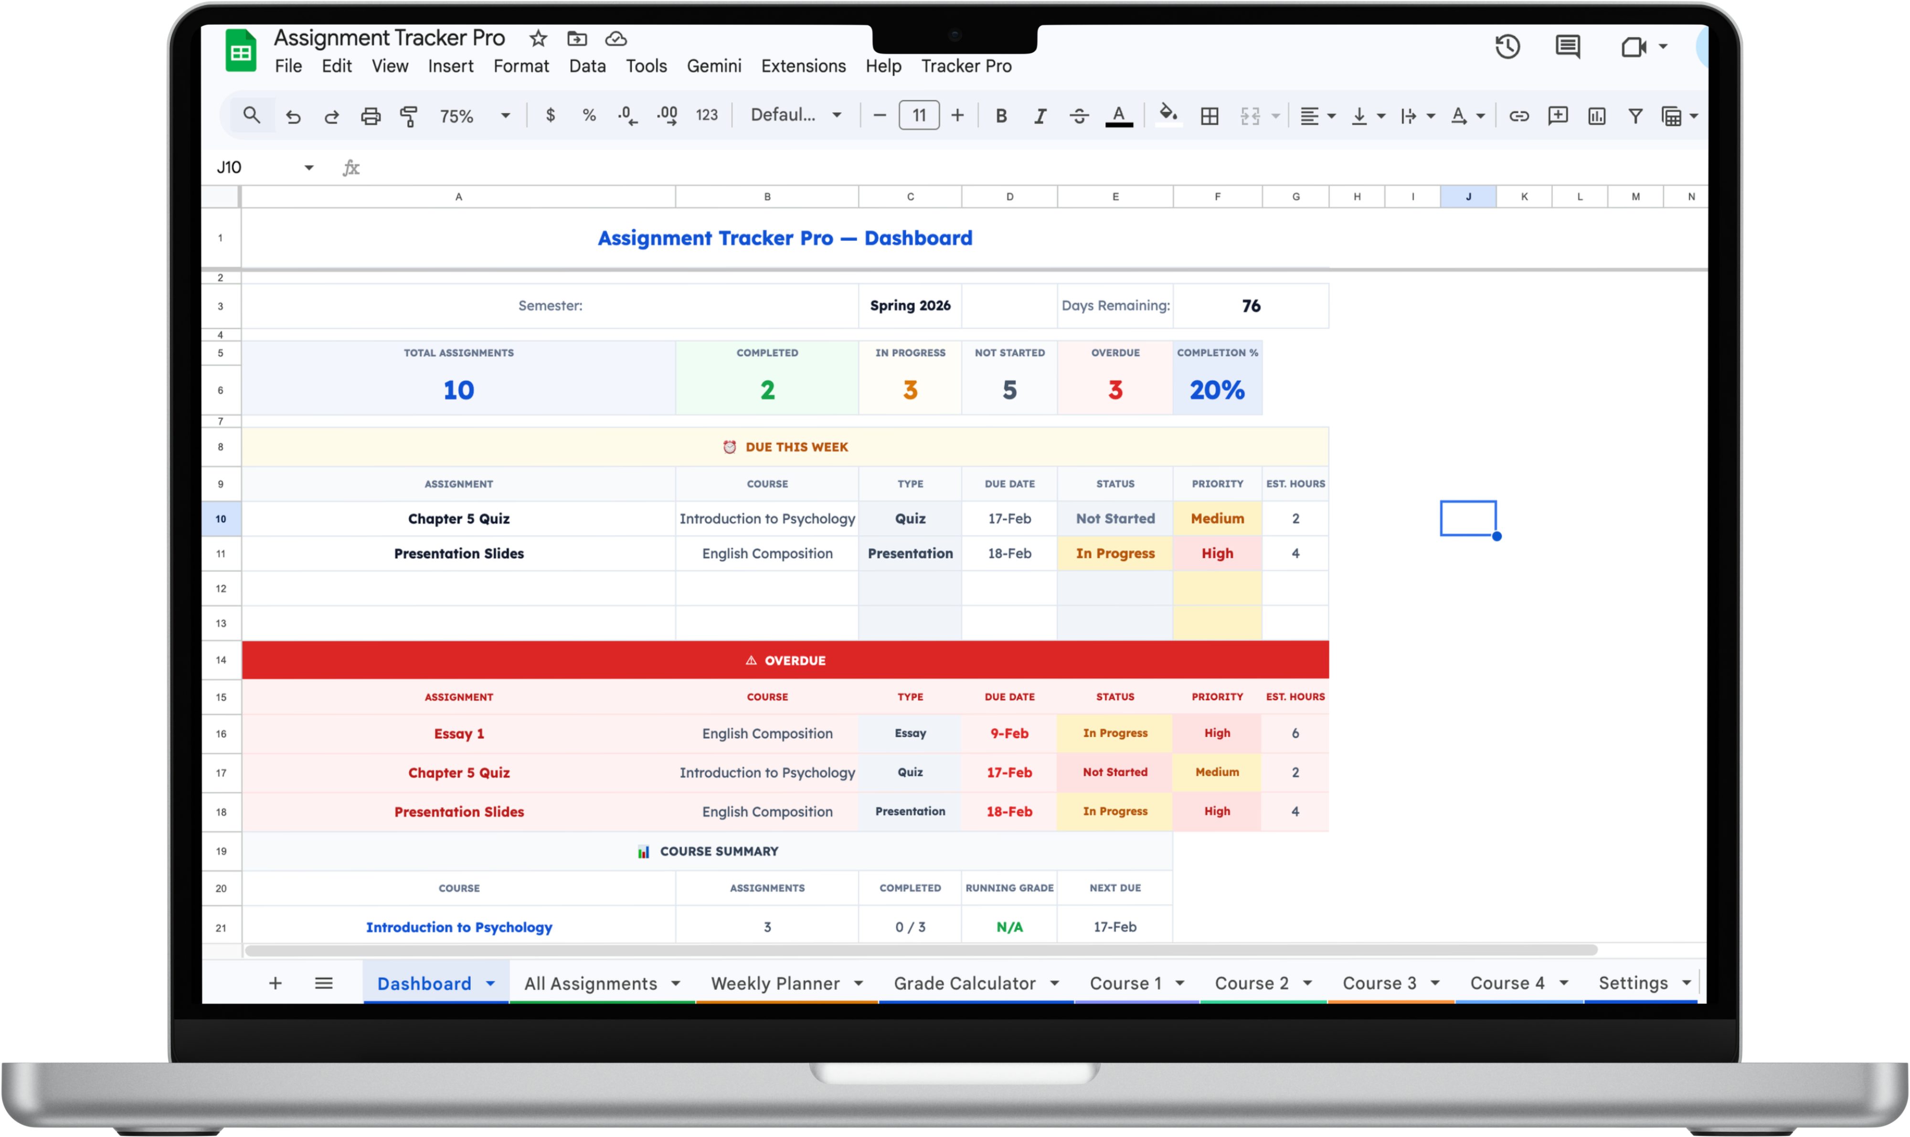
Task: Create a filter
Action: [1635, 116]
